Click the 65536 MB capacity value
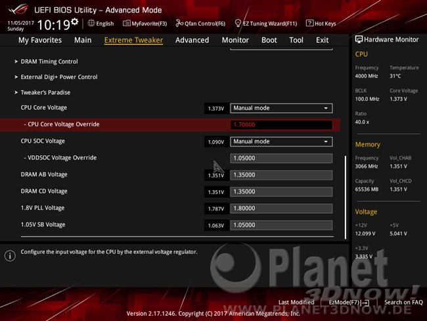The height and width of the screenshot is (321, 427). 367,189
